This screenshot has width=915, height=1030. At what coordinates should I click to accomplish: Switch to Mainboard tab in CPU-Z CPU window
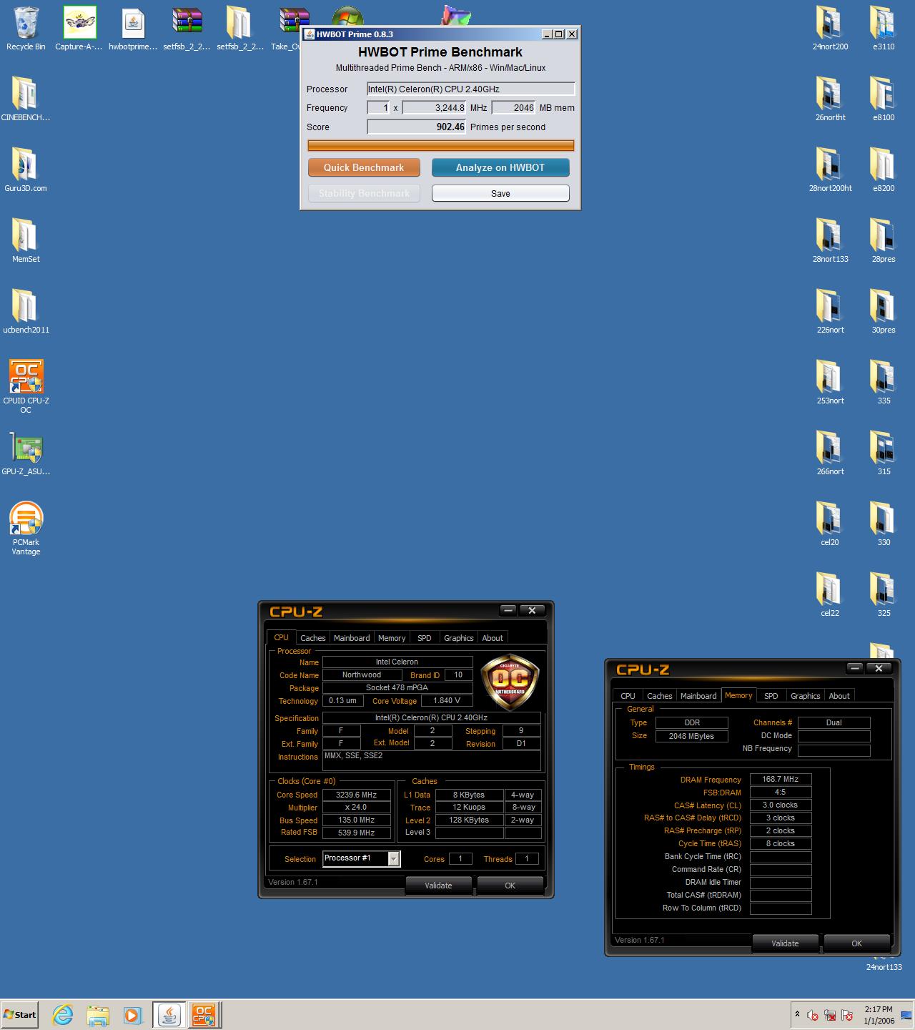pos(352,637)
